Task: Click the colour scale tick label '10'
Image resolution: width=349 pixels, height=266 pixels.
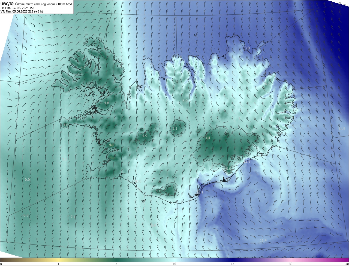Action: 174,264
